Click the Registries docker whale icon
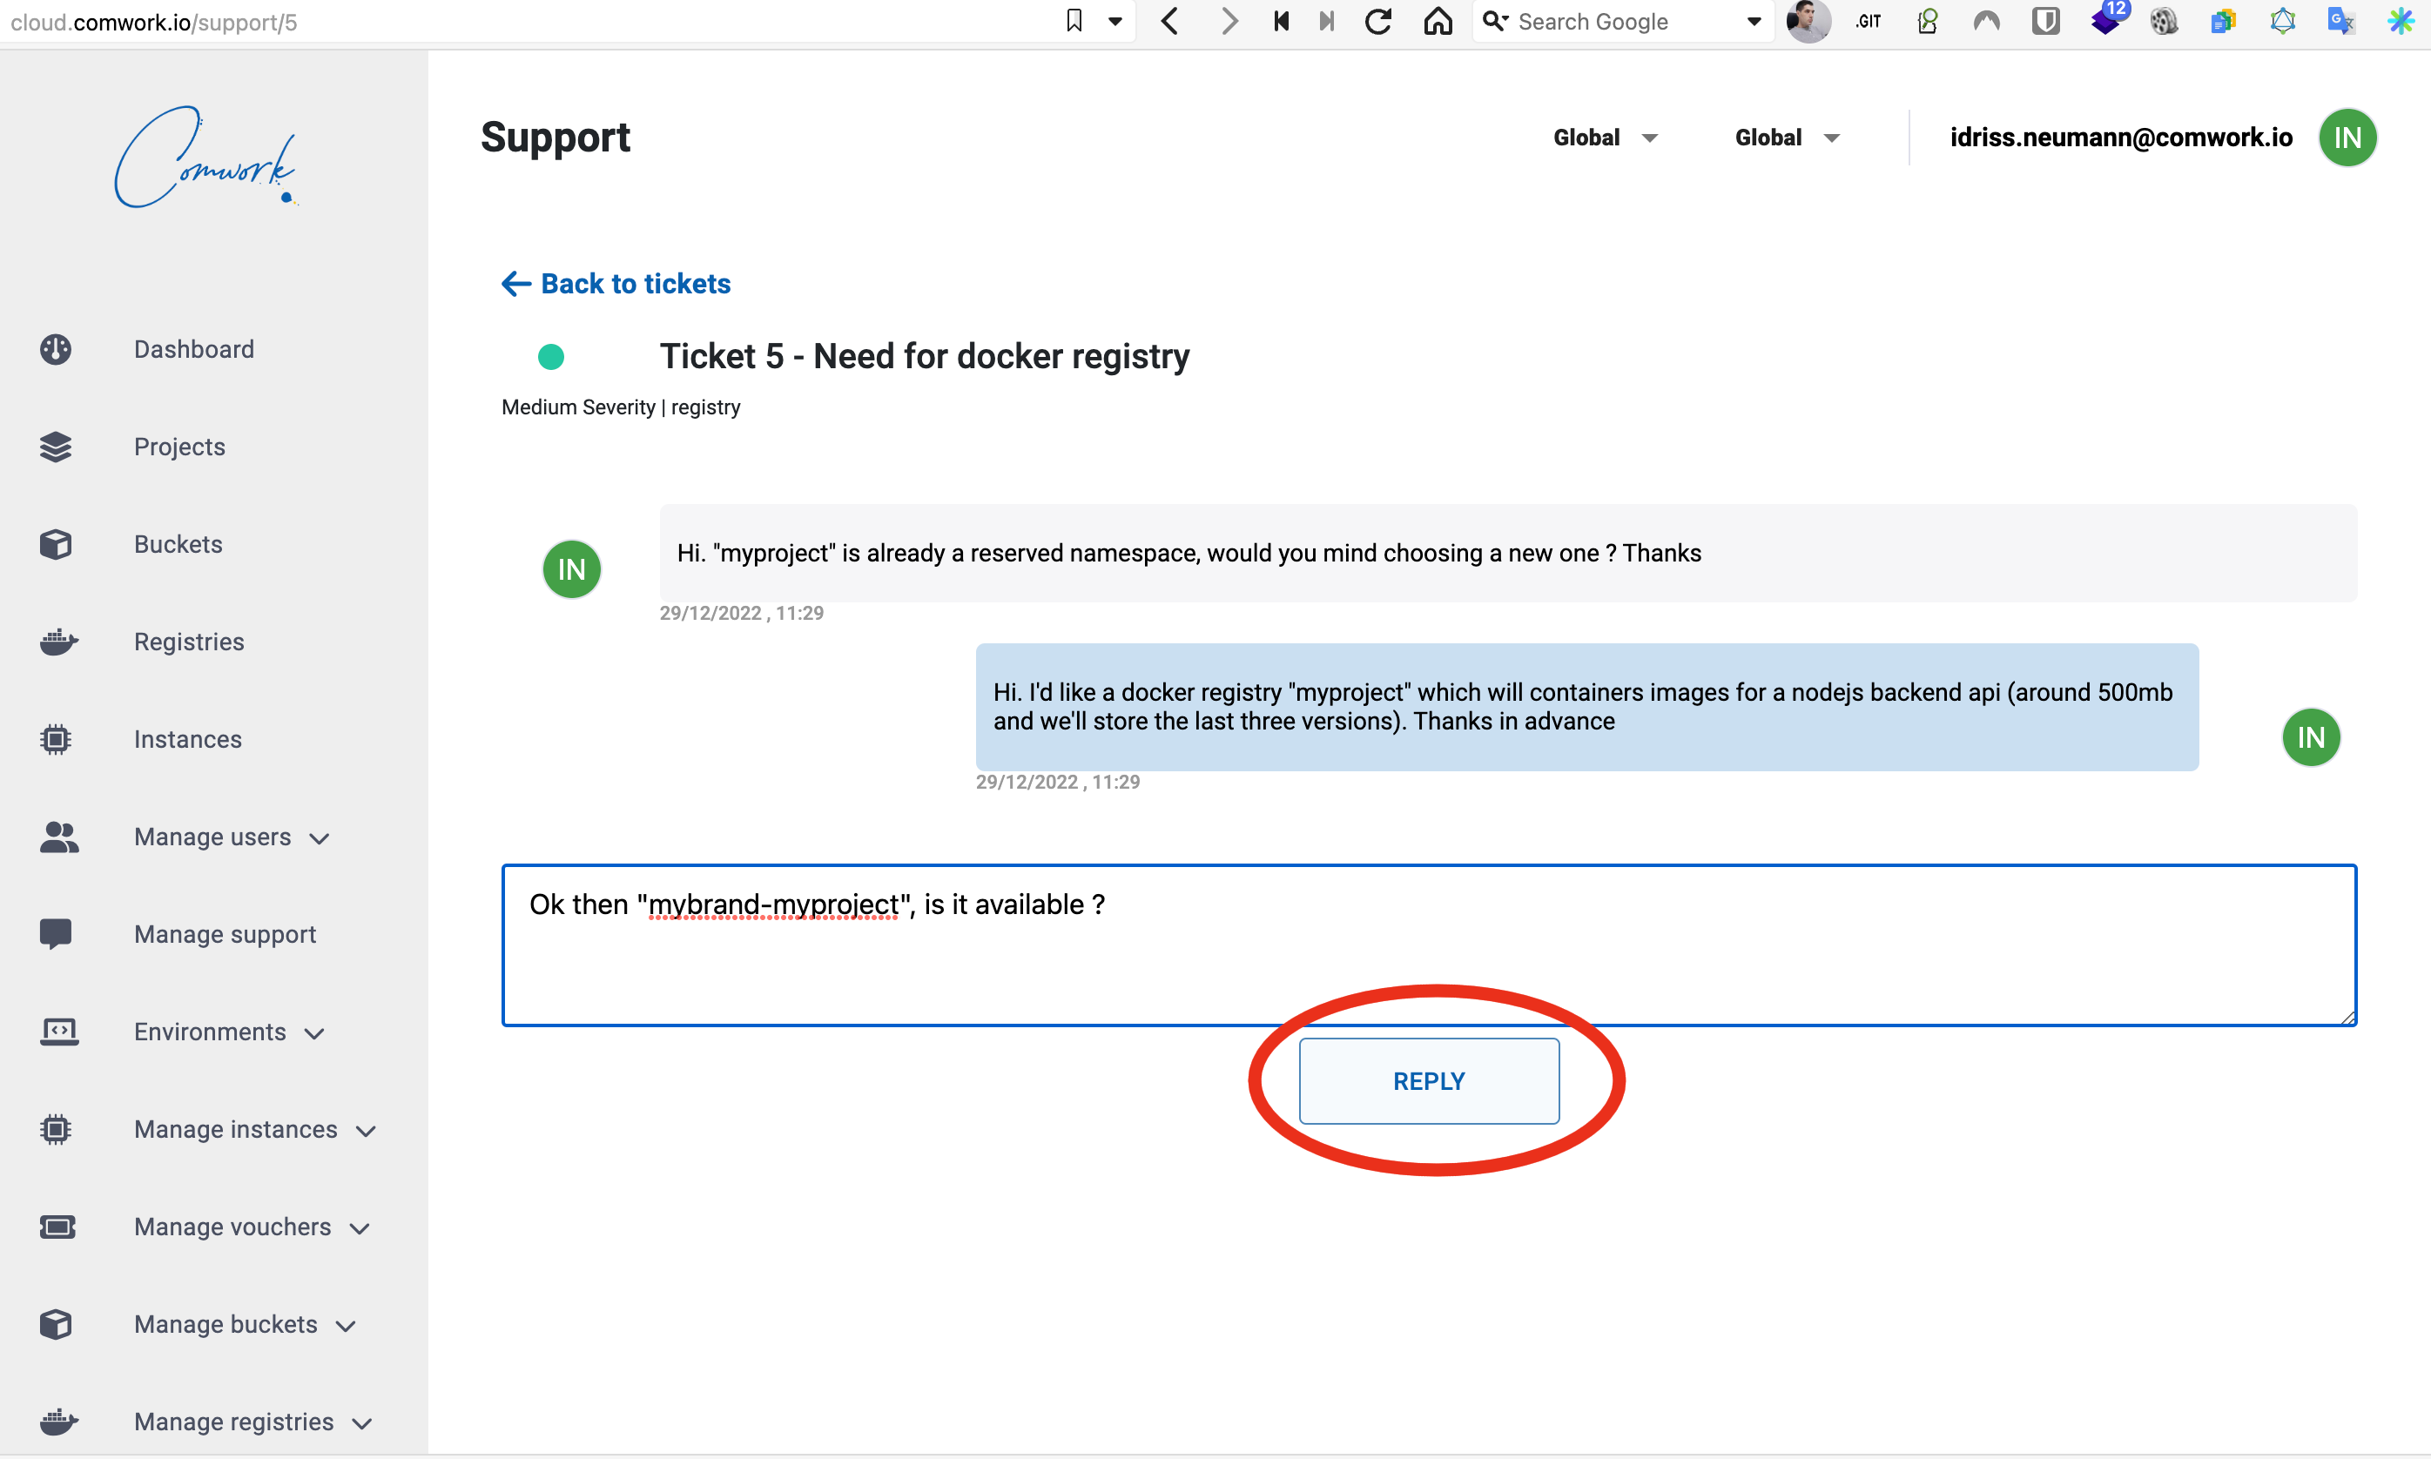 [x=58, y=642]
